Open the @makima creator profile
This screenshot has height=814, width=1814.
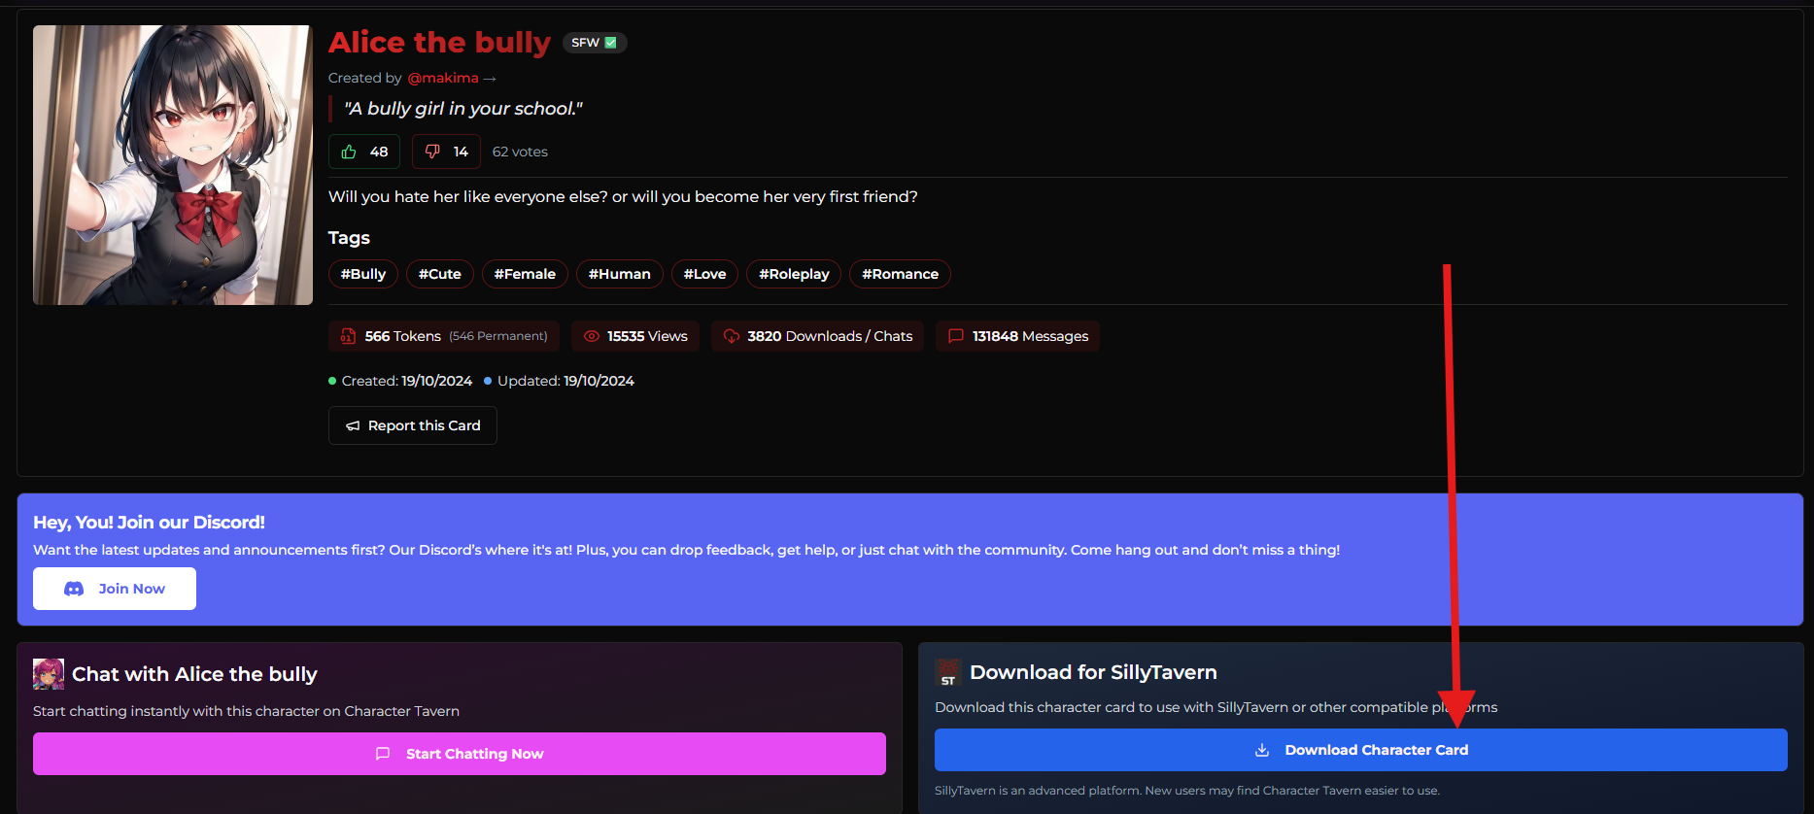(x=443, y=78)
